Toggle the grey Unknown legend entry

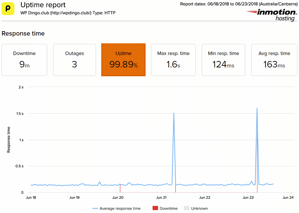point(196,208)
